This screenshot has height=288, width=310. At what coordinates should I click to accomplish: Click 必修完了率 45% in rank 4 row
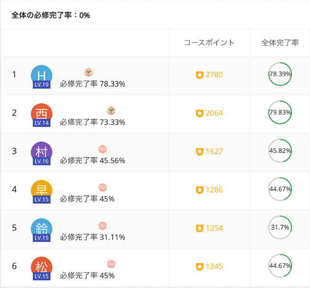pos(87,199)
